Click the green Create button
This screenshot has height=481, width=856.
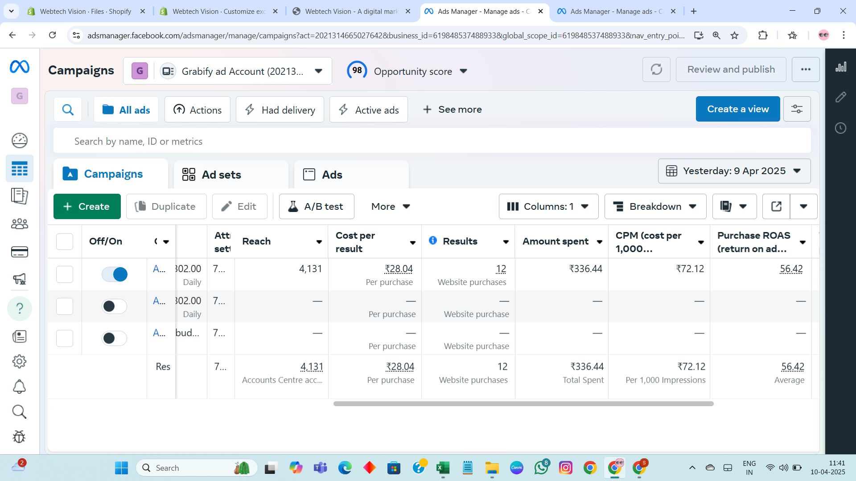[x=87, y=207]
